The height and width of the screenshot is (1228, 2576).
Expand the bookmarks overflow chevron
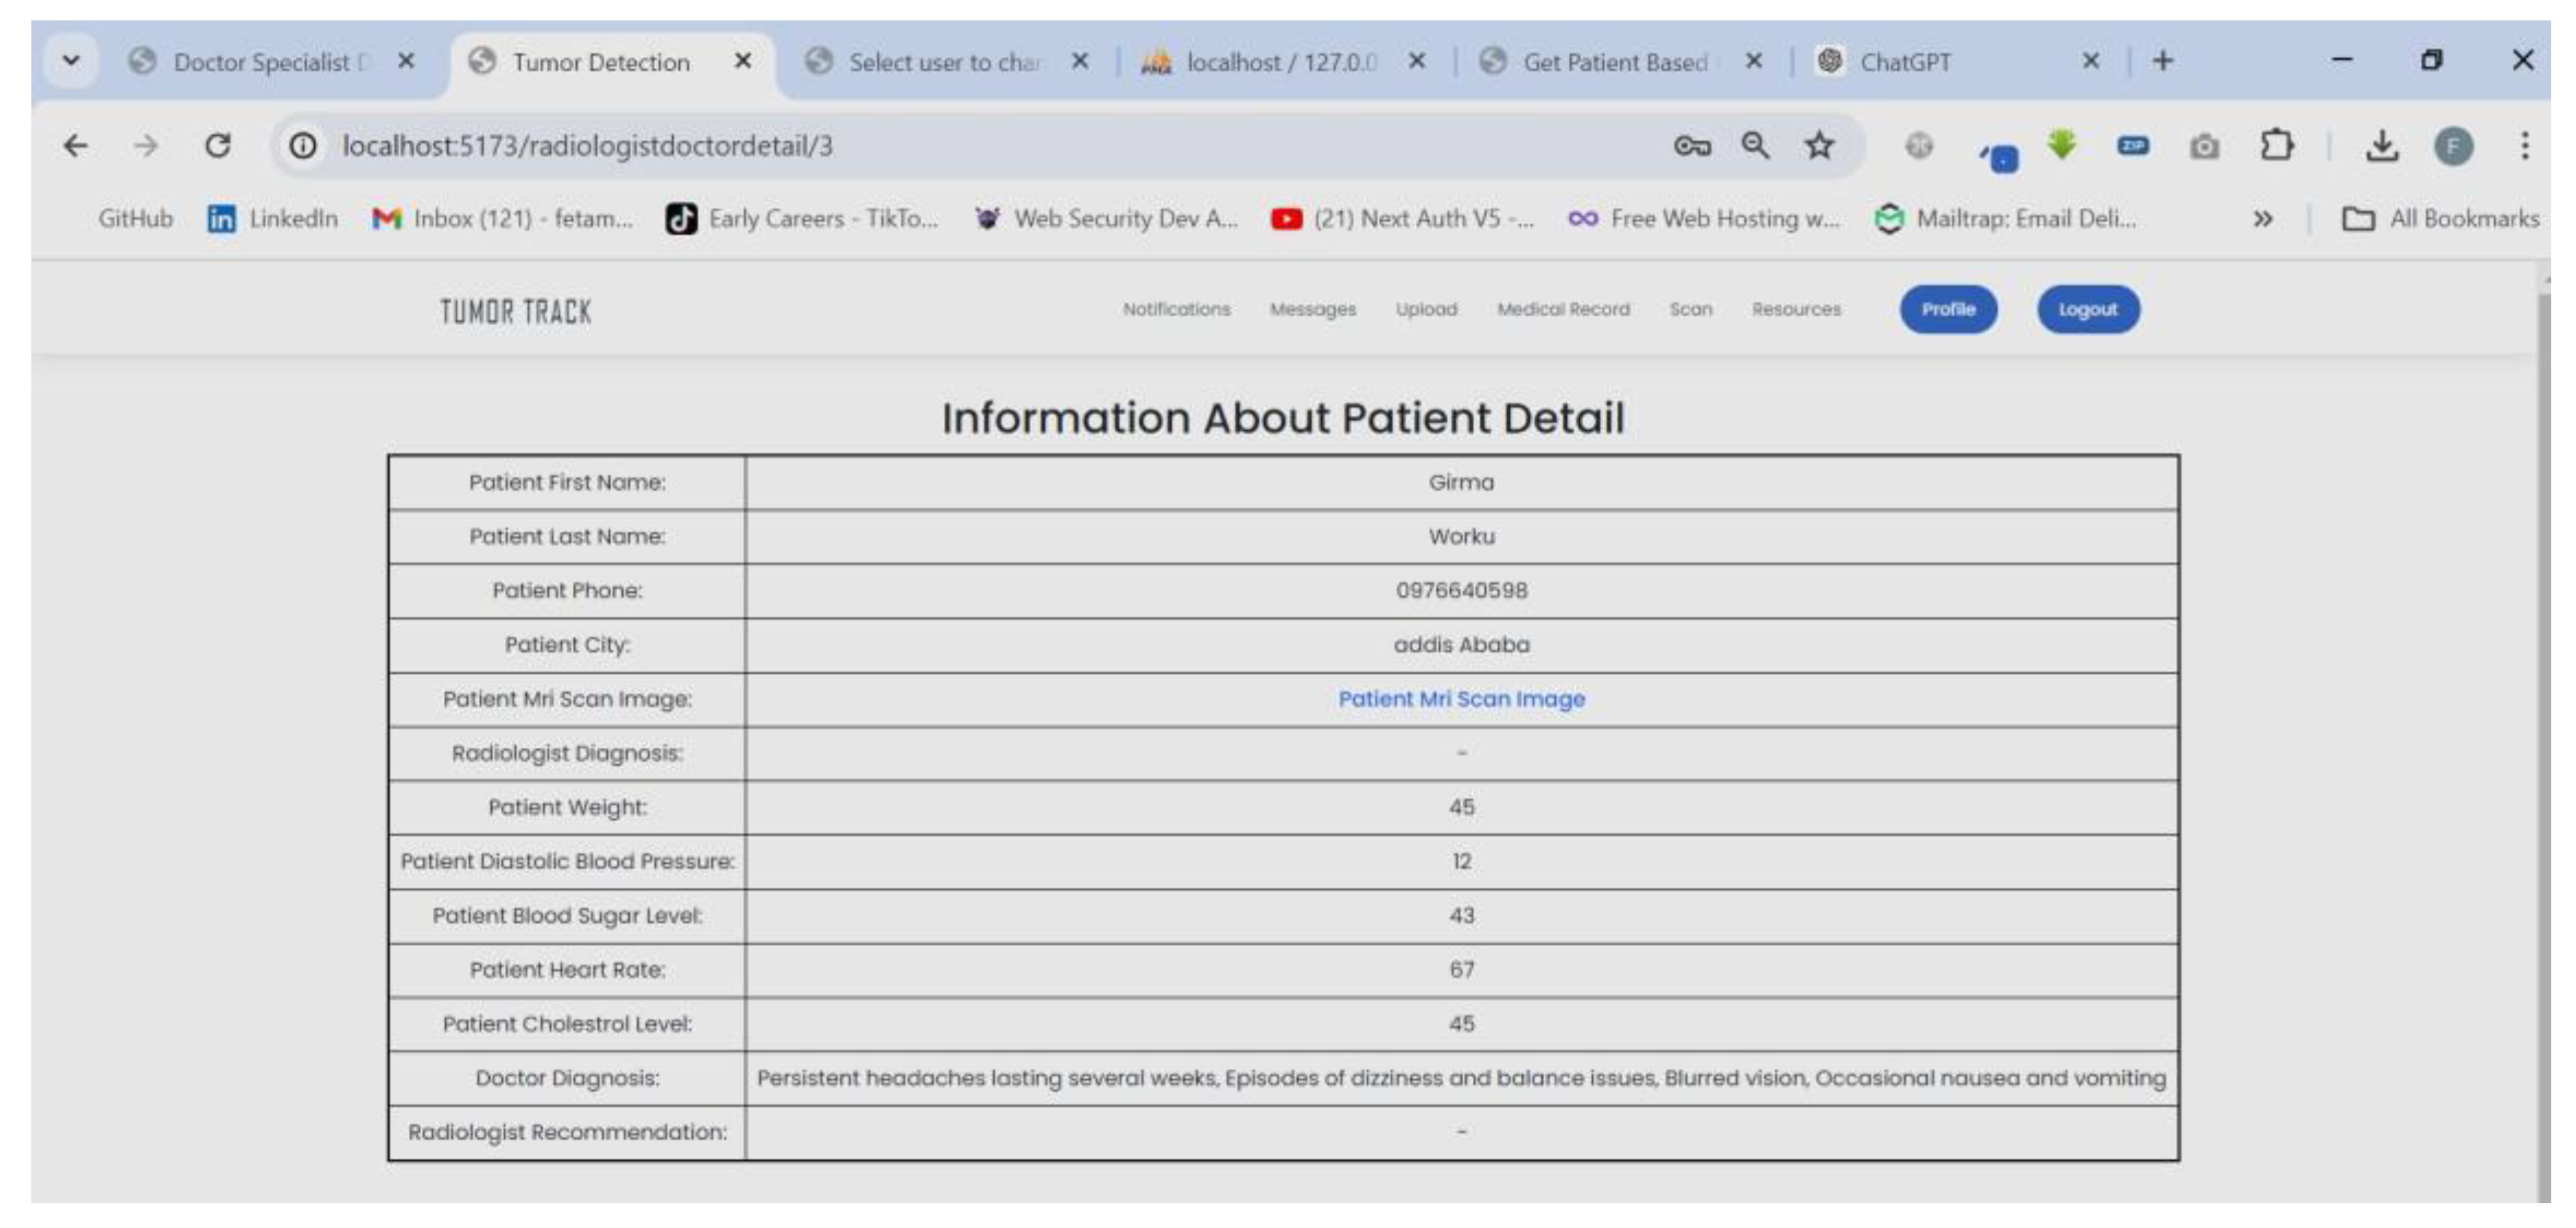click(2262, 218)
